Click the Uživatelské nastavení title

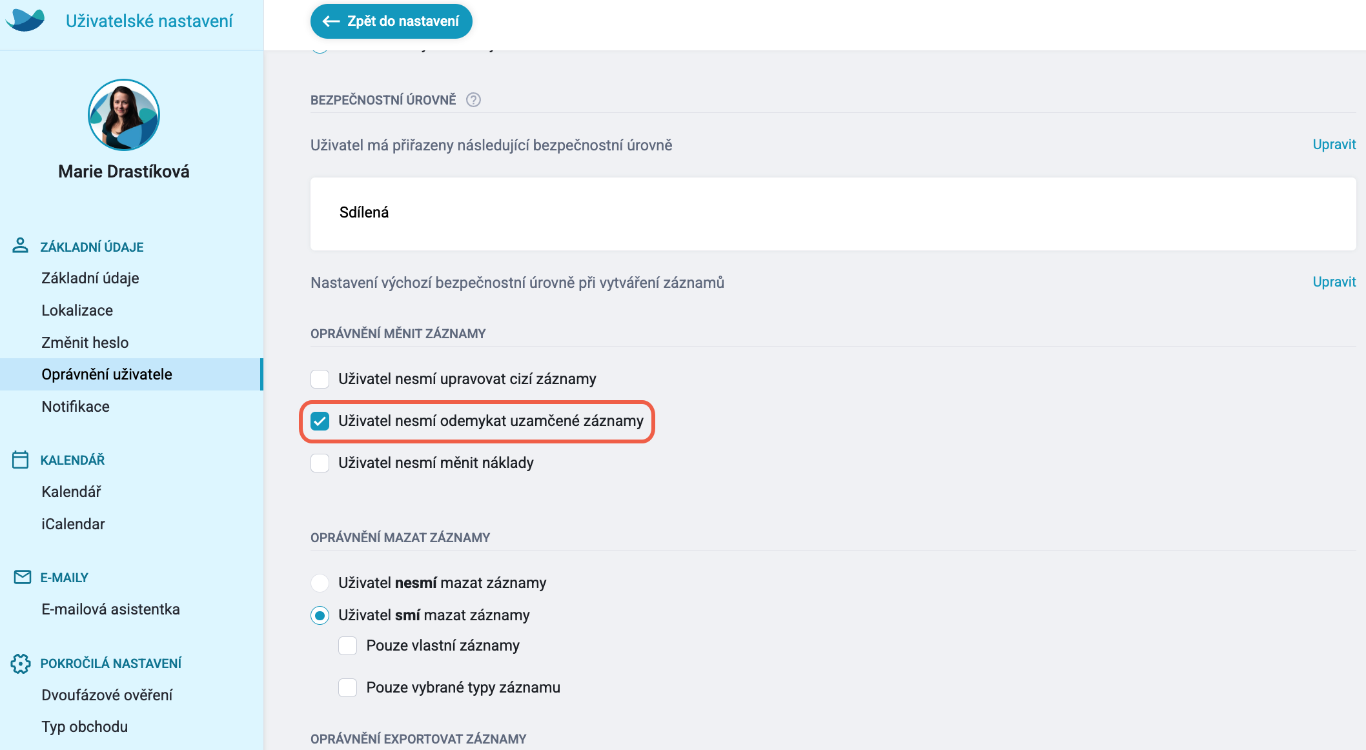coord(149,21)
